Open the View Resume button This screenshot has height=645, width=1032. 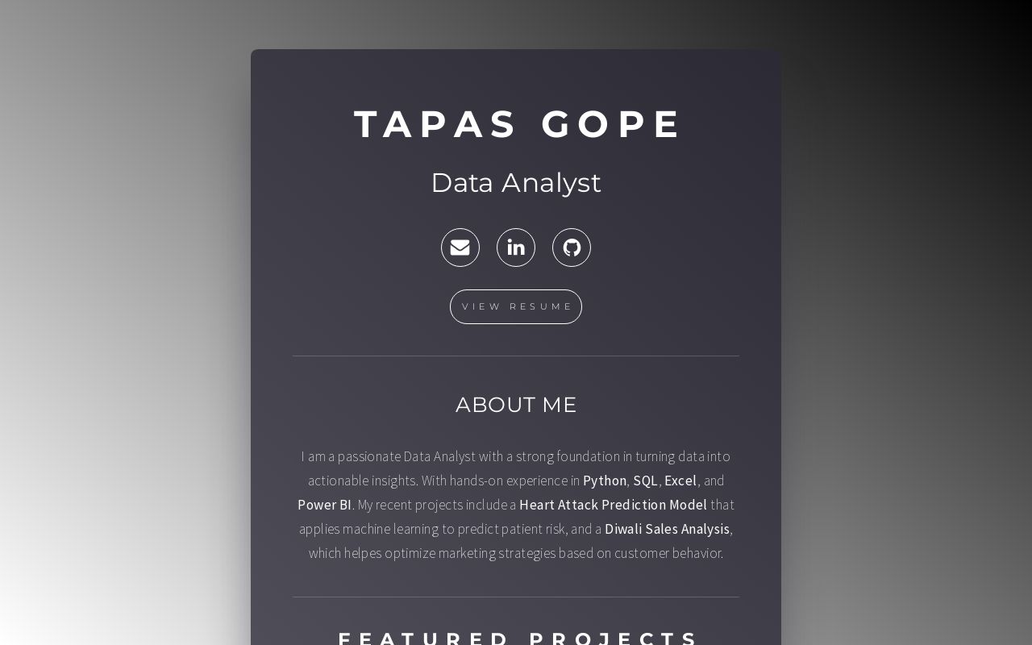pyautogui.click(x=515, y=306)
